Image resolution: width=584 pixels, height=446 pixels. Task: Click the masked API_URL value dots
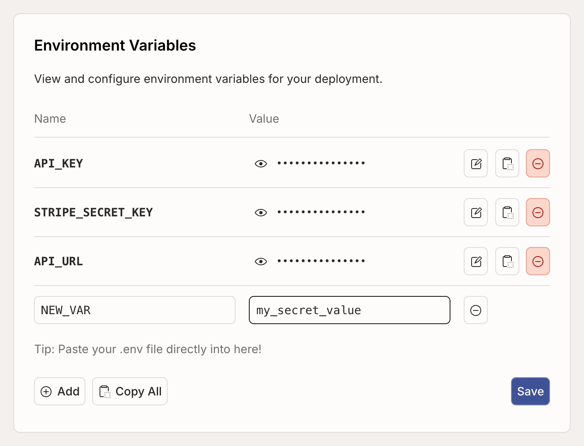tap(321, 261)
